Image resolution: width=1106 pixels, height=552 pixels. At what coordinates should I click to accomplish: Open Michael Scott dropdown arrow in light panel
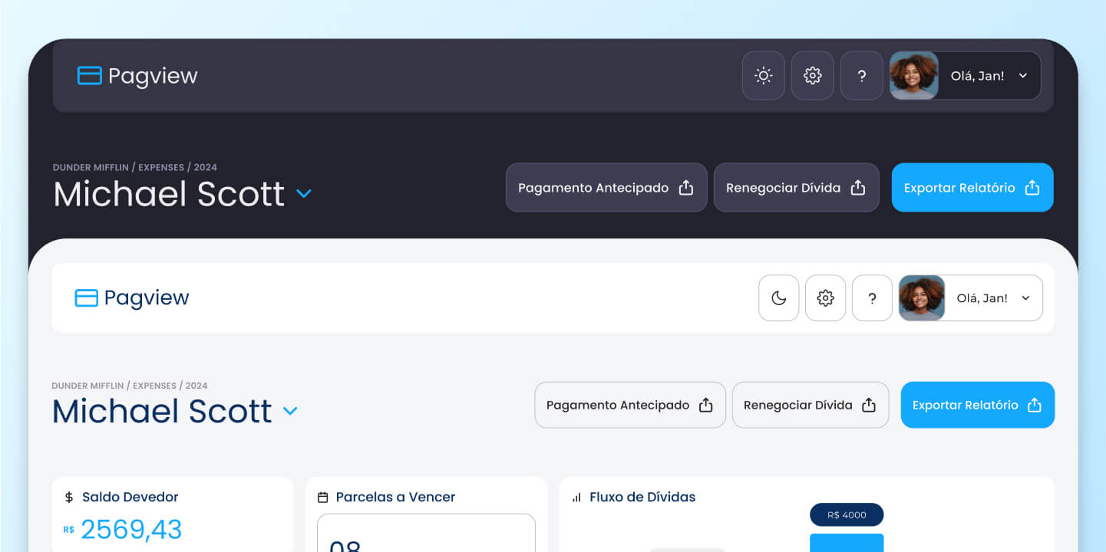point(290,412)
